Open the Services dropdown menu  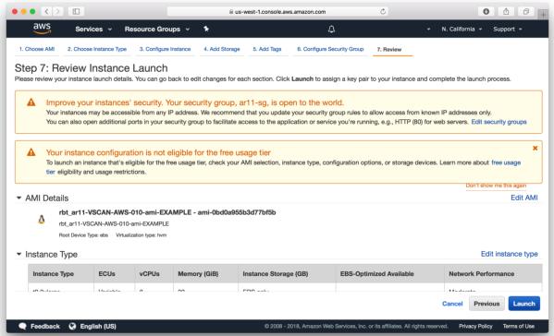tap(93, 29)
